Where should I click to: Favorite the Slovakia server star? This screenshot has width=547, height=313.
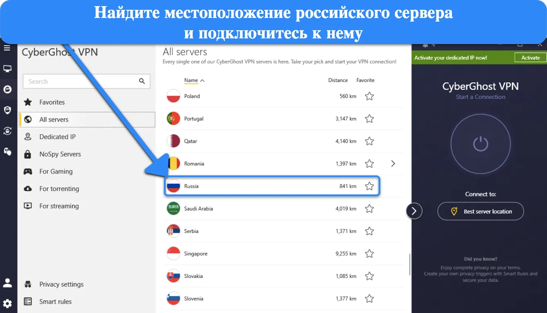[369, 276]
